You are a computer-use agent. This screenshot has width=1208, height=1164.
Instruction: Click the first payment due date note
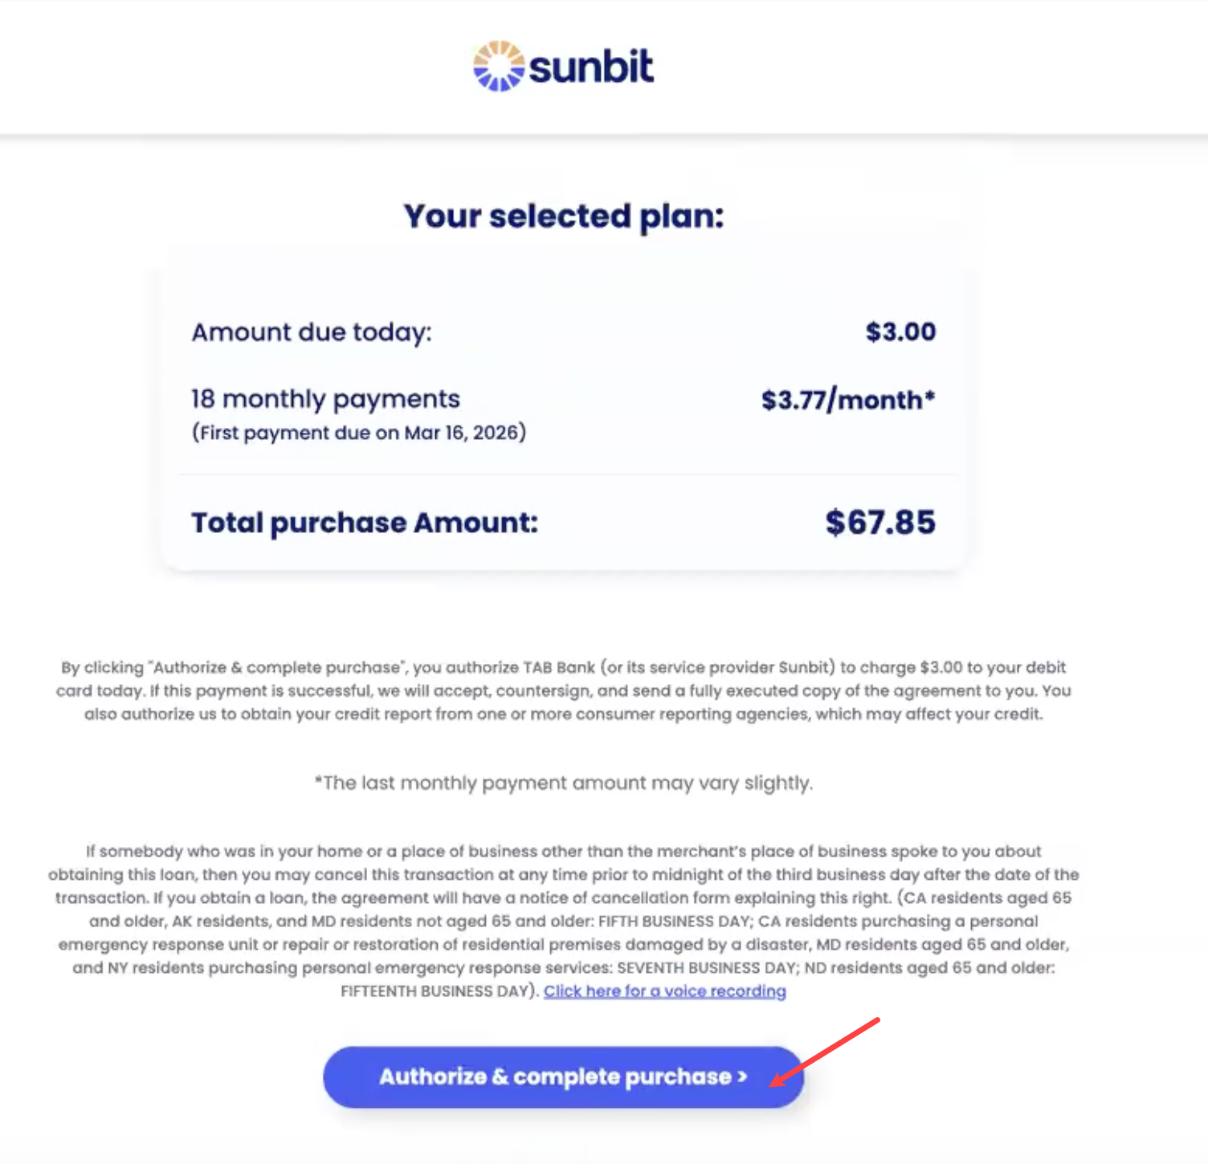click(358, 433)
